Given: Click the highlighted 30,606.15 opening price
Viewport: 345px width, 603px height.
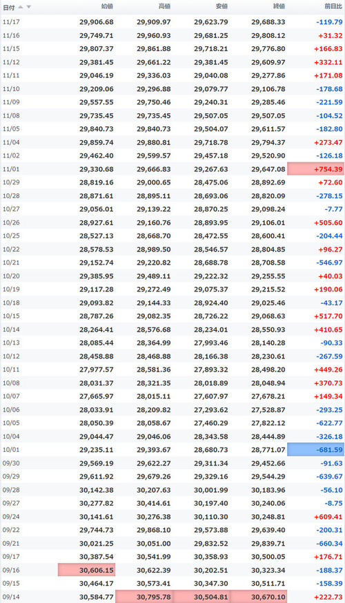Looking at the screenshot, I should coord(86,570).
